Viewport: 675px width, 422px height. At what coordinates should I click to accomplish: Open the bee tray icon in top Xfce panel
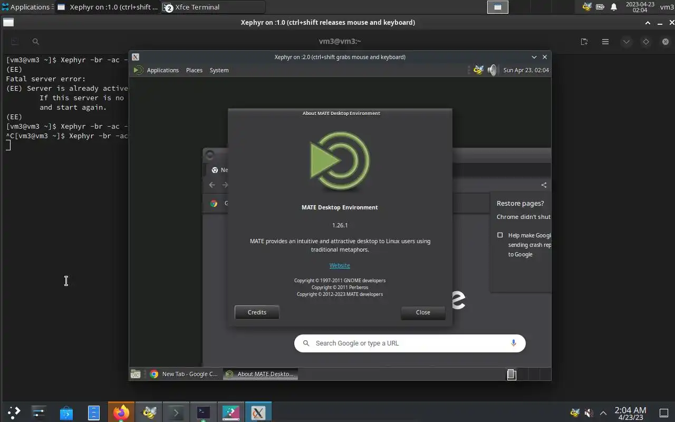pos(586,7)
